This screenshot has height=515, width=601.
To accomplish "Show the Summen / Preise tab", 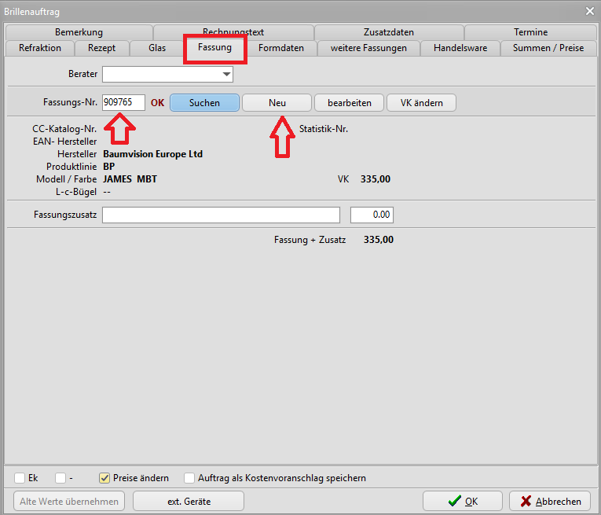I will (548, 48).
